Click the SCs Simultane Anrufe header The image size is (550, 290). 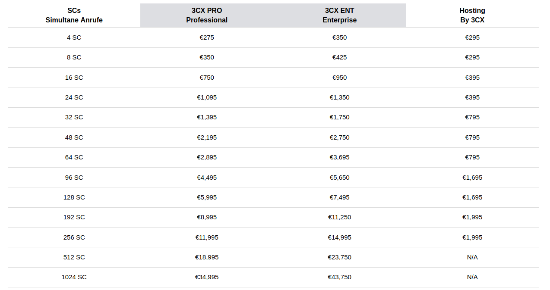[74, 16]
